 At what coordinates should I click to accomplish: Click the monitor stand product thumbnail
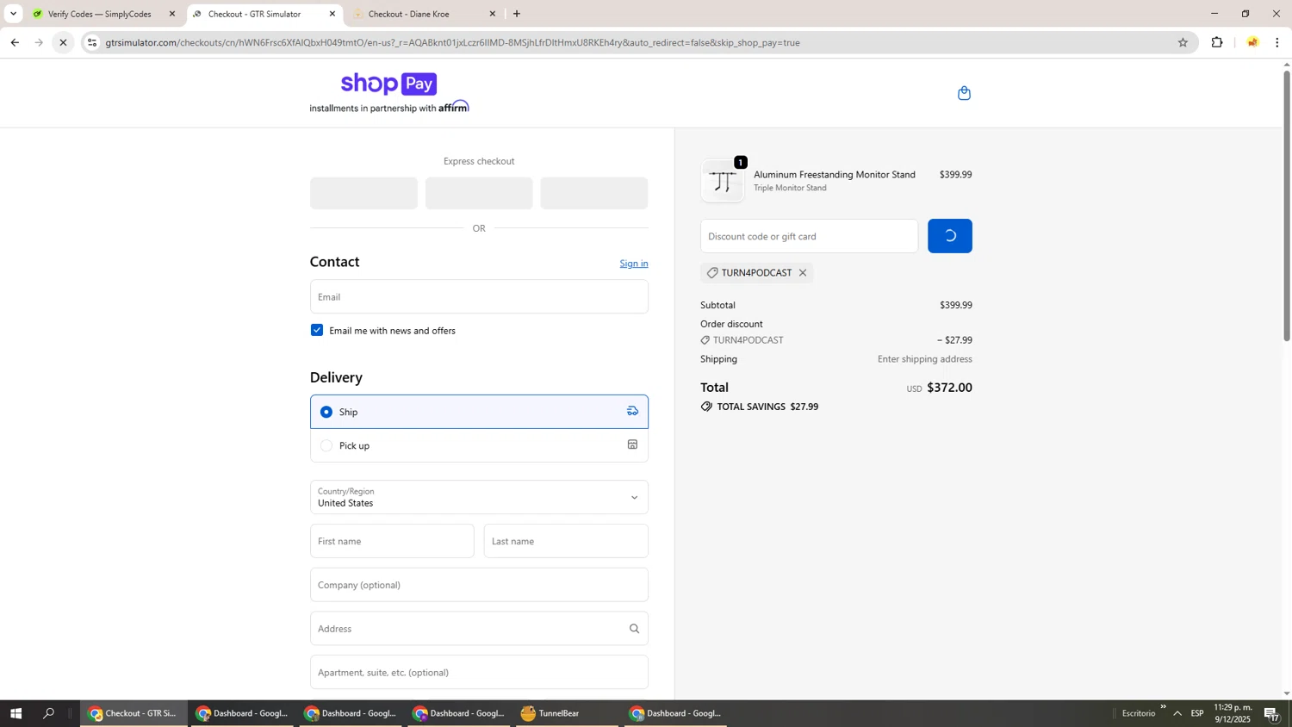tap(723, 181)
